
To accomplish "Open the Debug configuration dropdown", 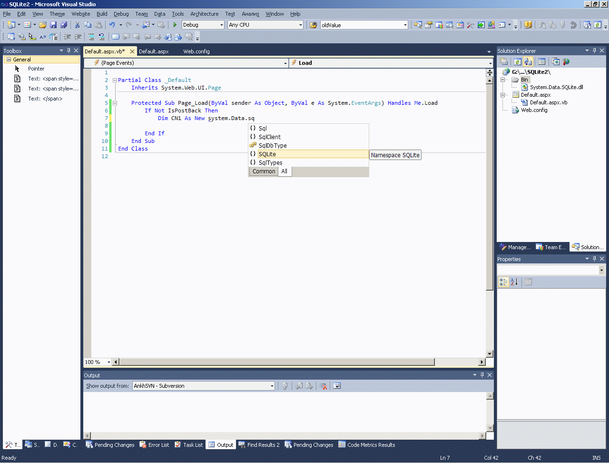I will pyautogui.click(x=222, y=25).
